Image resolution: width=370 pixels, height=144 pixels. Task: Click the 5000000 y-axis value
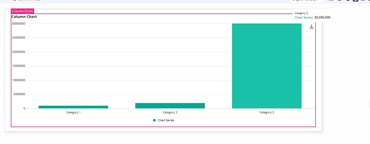click(x=19, y=94)
